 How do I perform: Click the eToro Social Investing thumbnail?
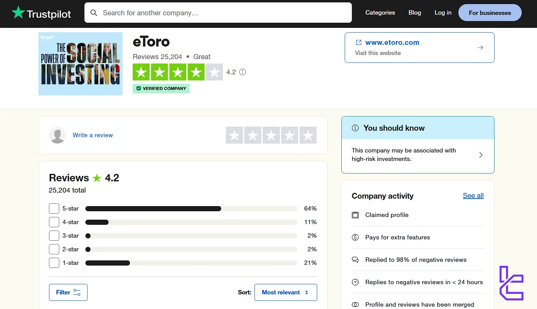[80, 64]
